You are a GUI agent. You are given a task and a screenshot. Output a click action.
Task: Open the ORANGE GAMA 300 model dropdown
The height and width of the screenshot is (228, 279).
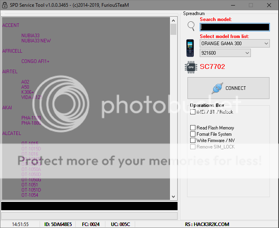coord(235,44)
